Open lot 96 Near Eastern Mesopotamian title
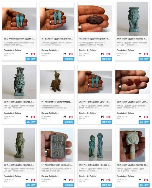 pos(57,102)
